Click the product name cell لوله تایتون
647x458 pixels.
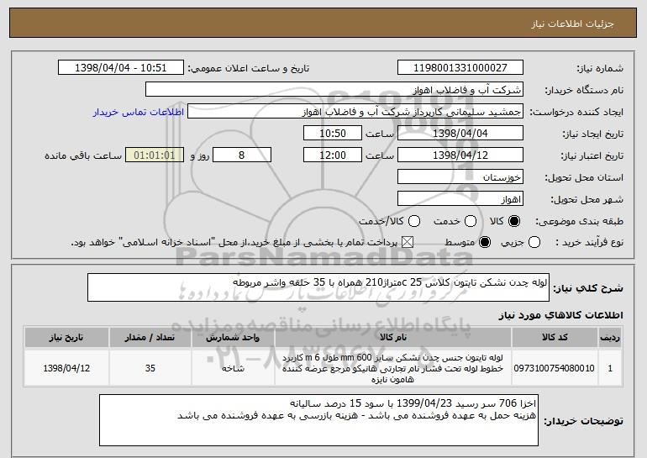click(x=393, y=368)
